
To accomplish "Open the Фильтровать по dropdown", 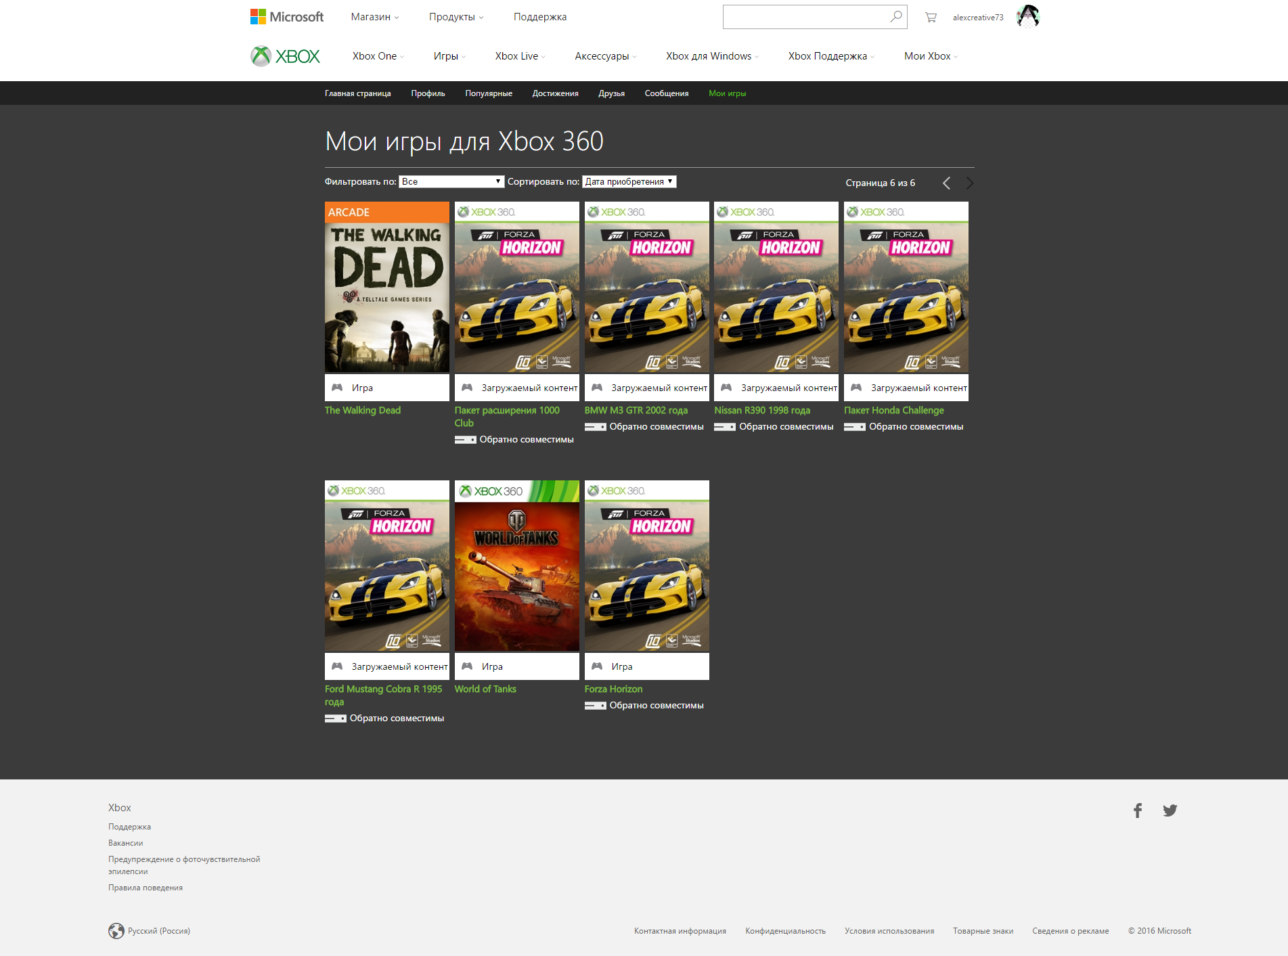I will click(451, 181).
